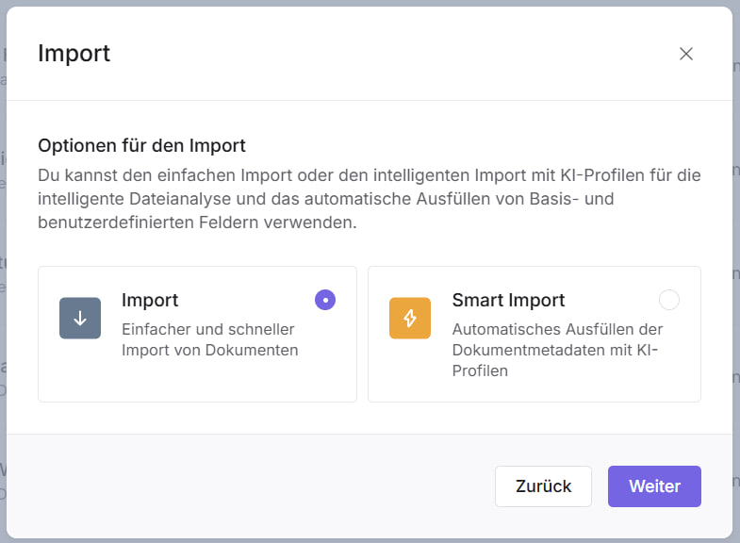Close the Import dialog with the X icon
Image resolution: width=740 pixels, height=543 pixels.
[686, 54]
